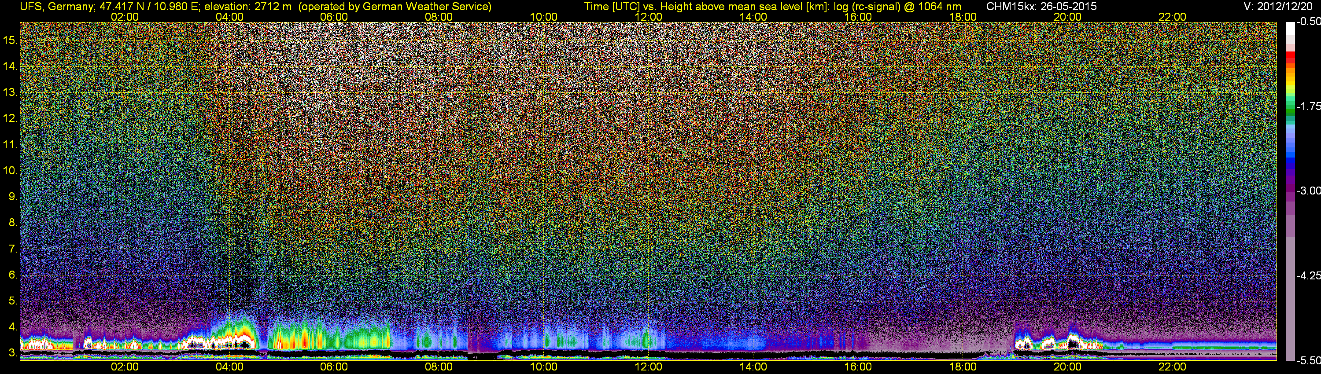This screenshot has height=374, width=1321.
Task: Click the '-3.00' color scale value
Action: [x=1308, y=191]
